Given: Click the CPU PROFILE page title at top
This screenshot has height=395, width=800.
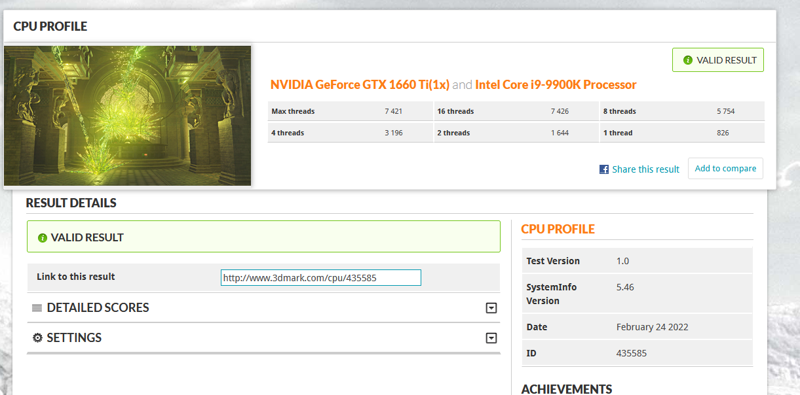Looking at the screenshot, I should [x=50, y=27].
